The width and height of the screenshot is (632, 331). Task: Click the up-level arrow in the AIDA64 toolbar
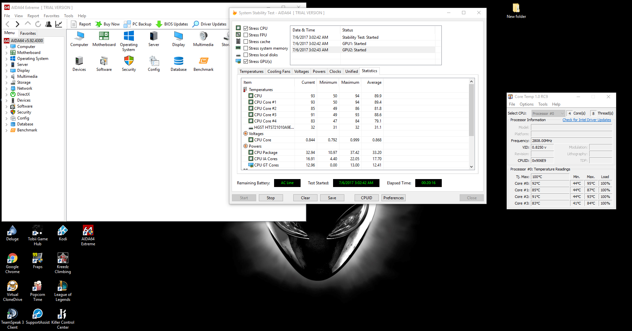(28, 24)
